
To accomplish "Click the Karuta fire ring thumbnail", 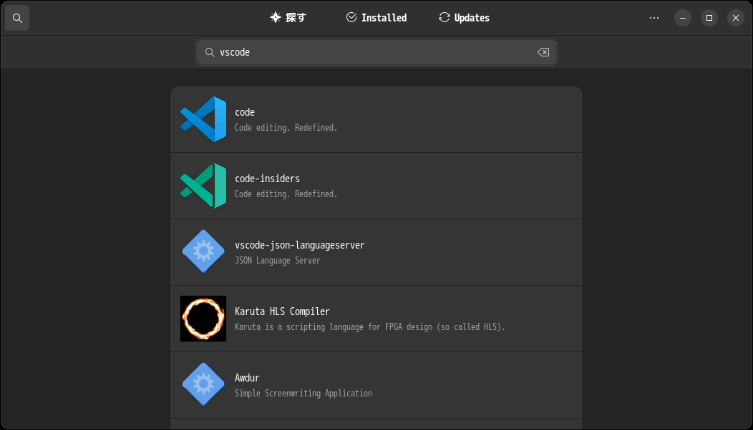I will pos(203,319).
